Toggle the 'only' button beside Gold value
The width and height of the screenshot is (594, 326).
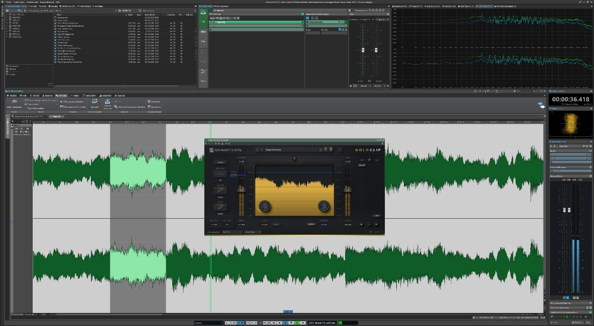[276, 224]
